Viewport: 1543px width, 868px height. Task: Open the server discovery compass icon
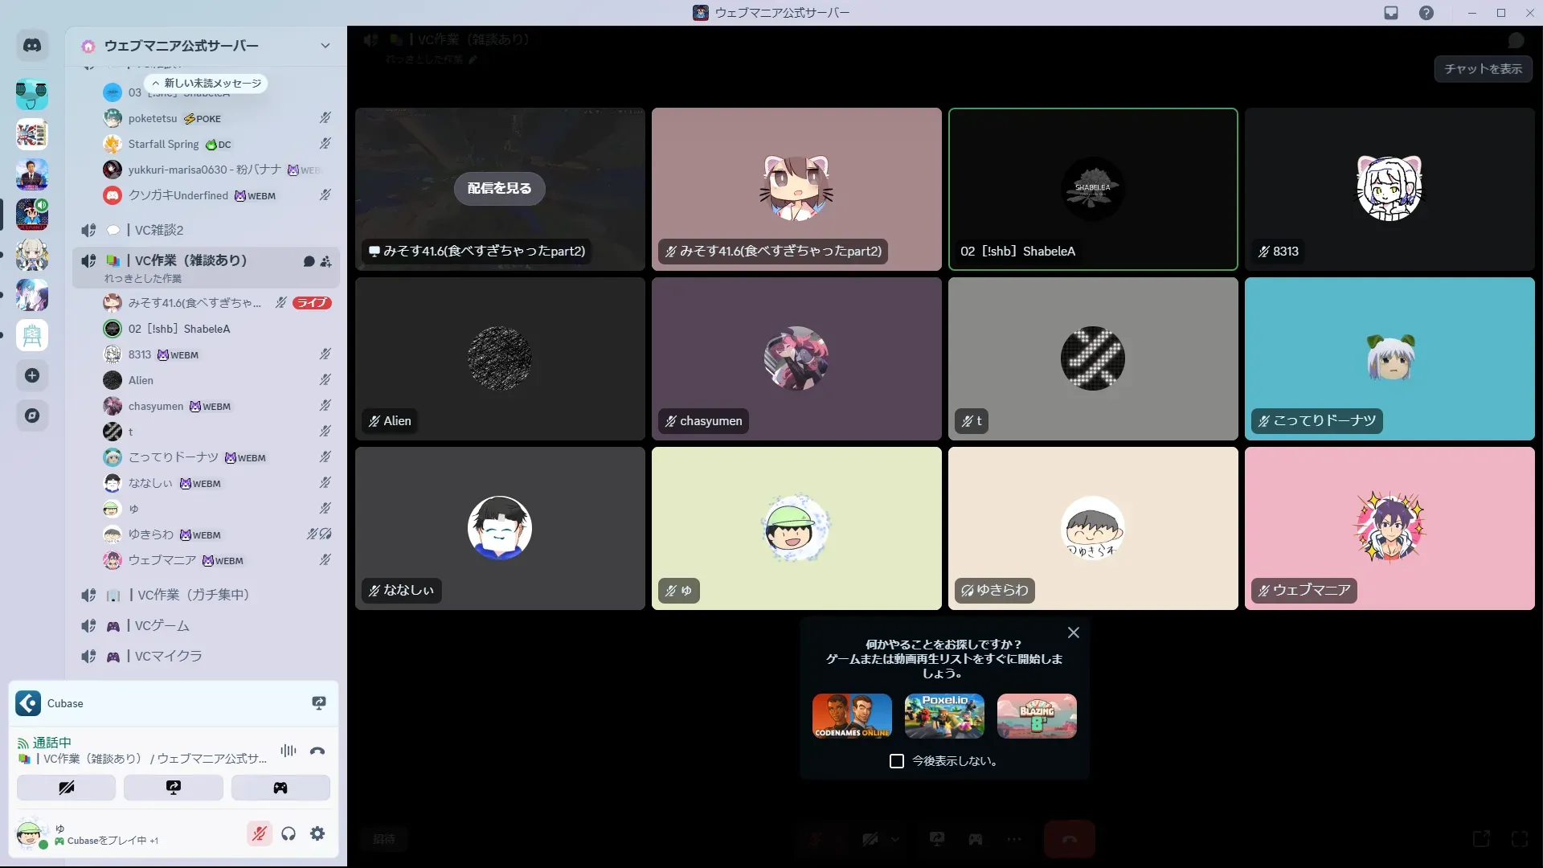[32, 416]
